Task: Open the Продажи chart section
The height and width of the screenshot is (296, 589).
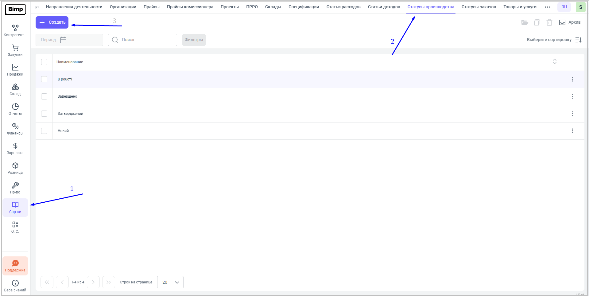Action: point(15,70)
